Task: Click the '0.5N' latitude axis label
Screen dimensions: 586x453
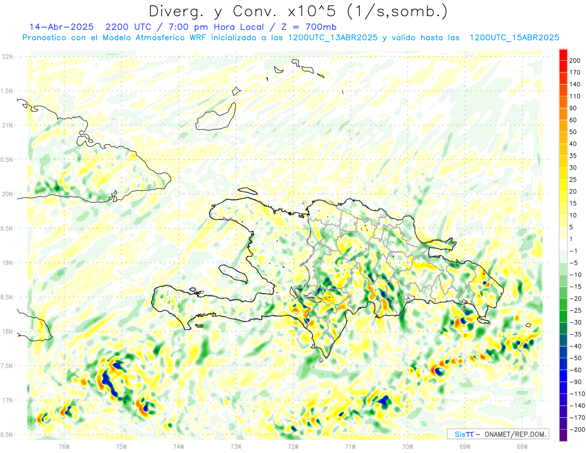Action: click(7, 160)
